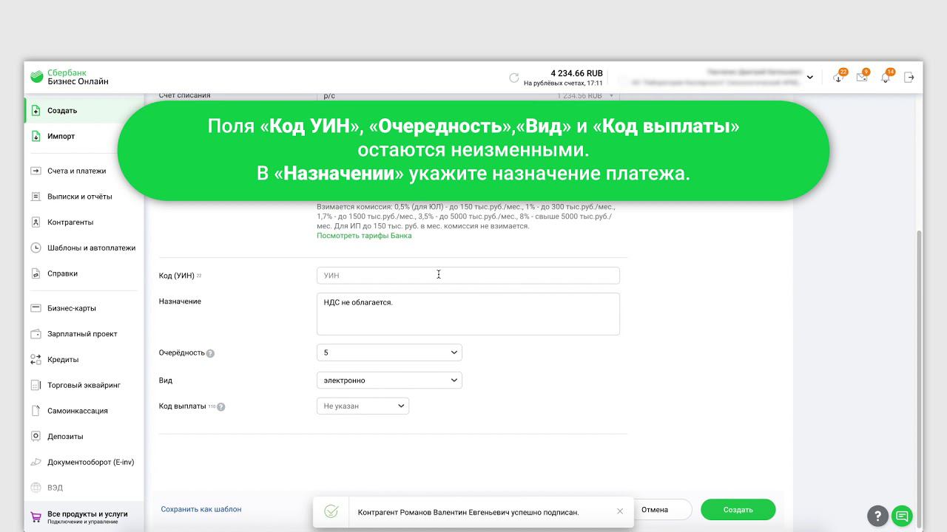Open the mail envelope icon with badge 9
Image resolution: width=947 pixels, height=532 pixels.
(x=862, y=78)
